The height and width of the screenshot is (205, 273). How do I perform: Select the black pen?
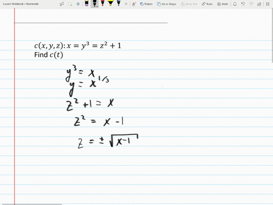point(94,3)
